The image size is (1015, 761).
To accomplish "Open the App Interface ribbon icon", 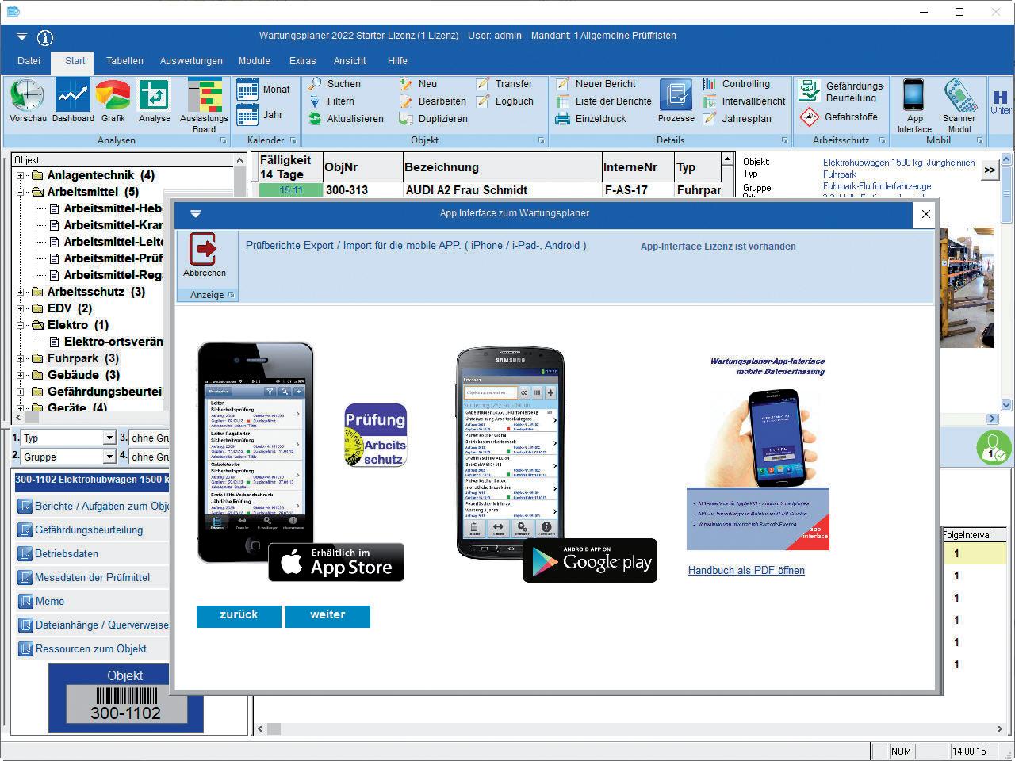I will click(x=914, y=106).
